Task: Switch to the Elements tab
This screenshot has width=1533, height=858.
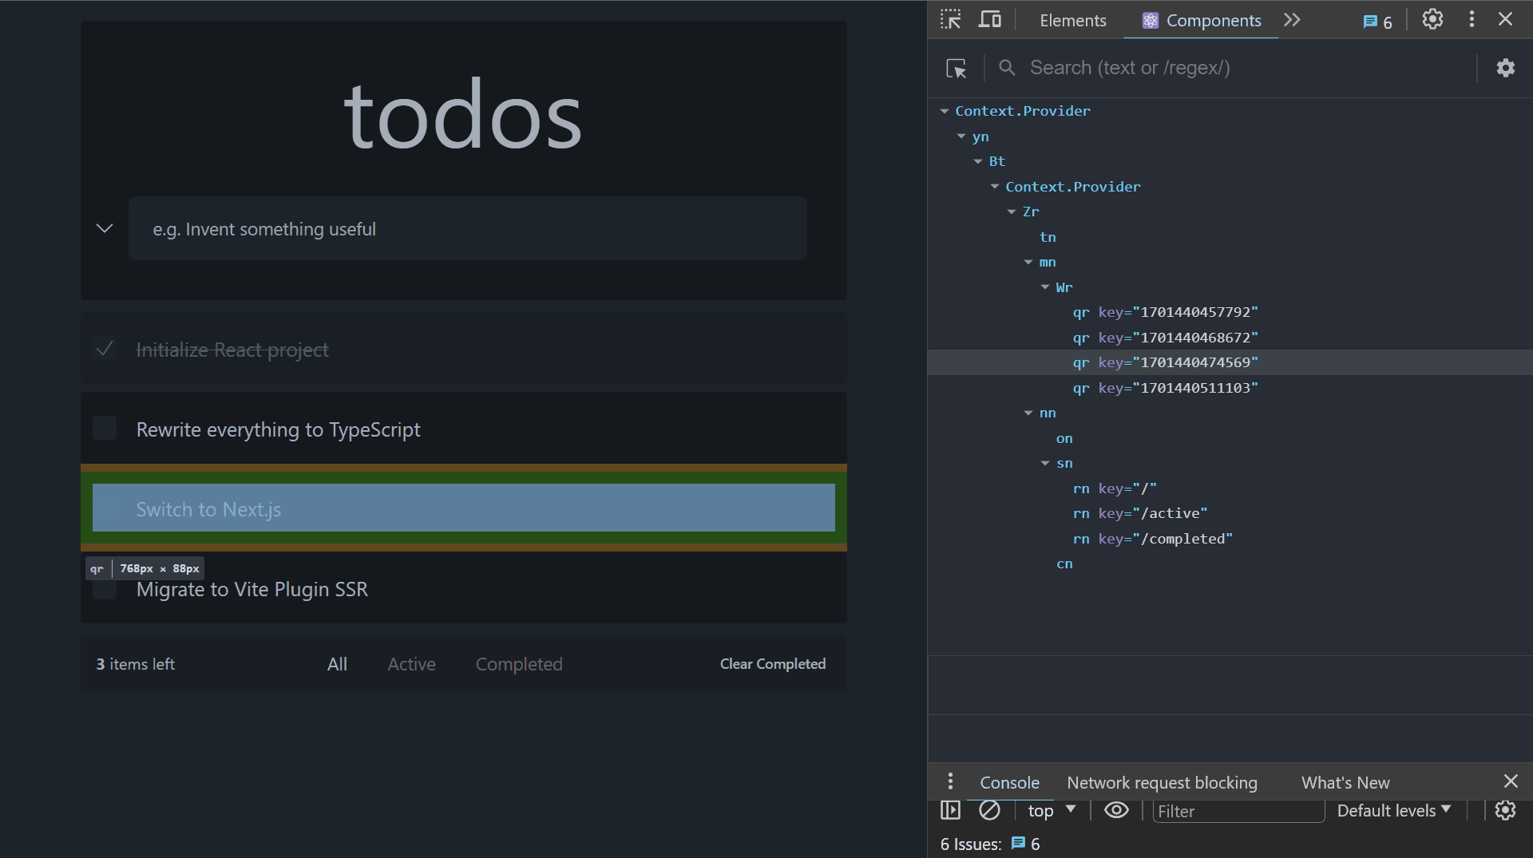Action: [1072, 21]
